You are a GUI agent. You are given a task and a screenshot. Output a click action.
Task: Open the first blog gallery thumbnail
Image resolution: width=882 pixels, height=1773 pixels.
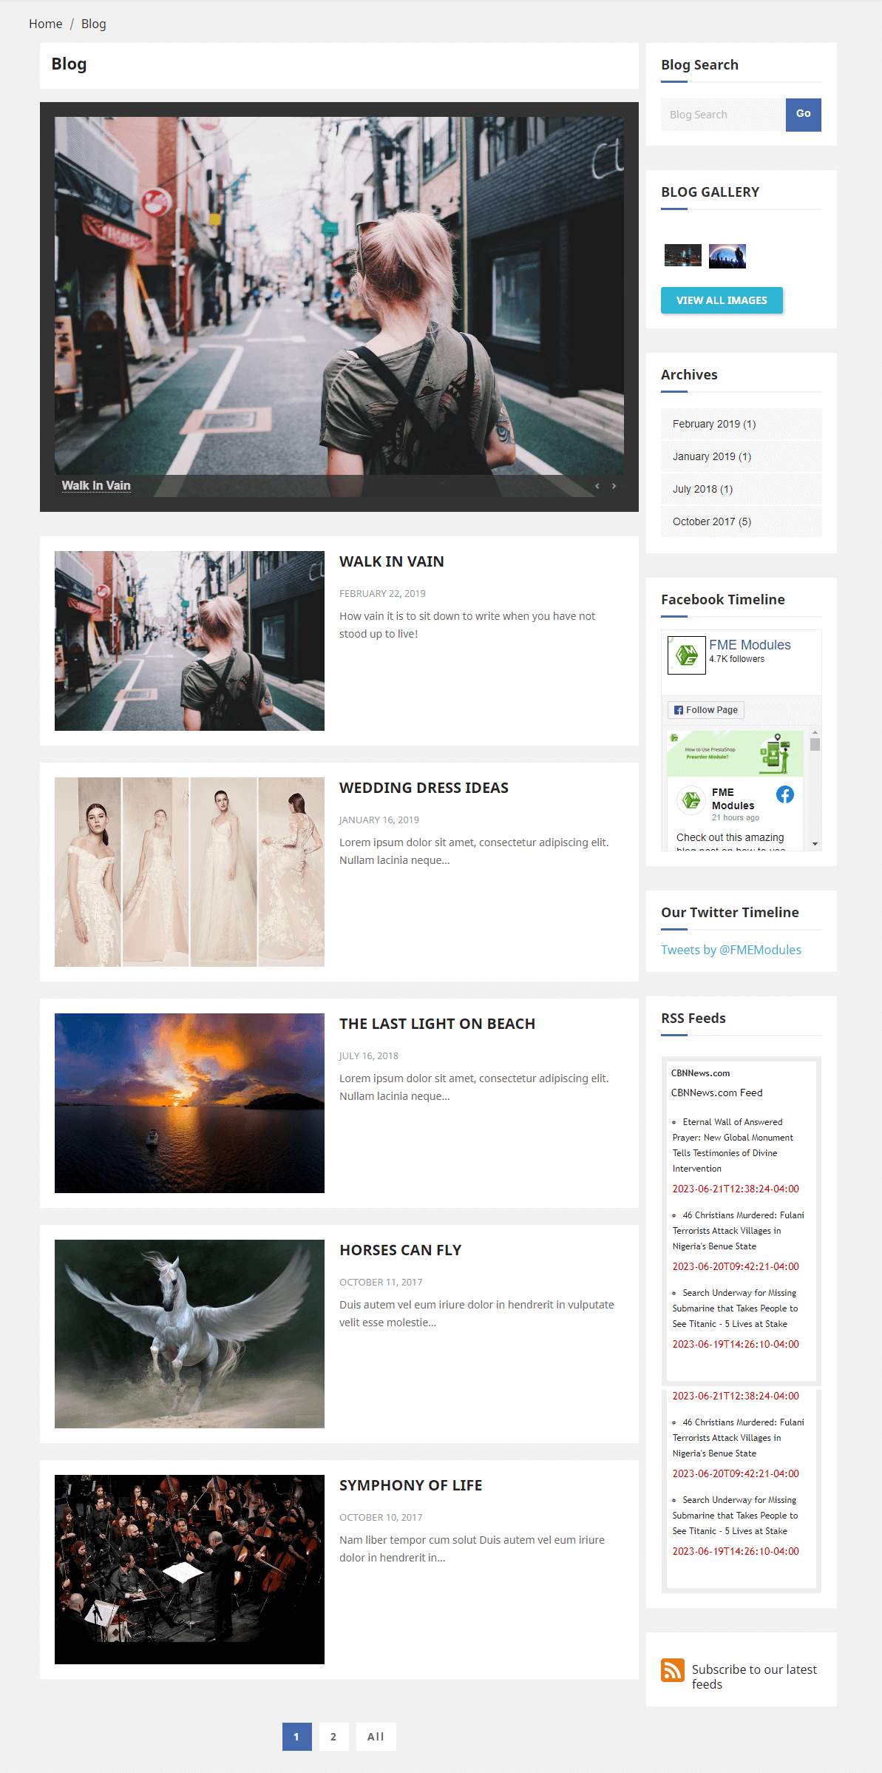pos(682,256)
